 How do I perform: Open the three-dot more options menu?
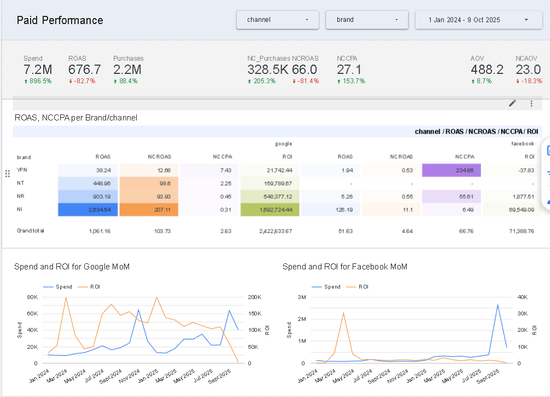531,103
